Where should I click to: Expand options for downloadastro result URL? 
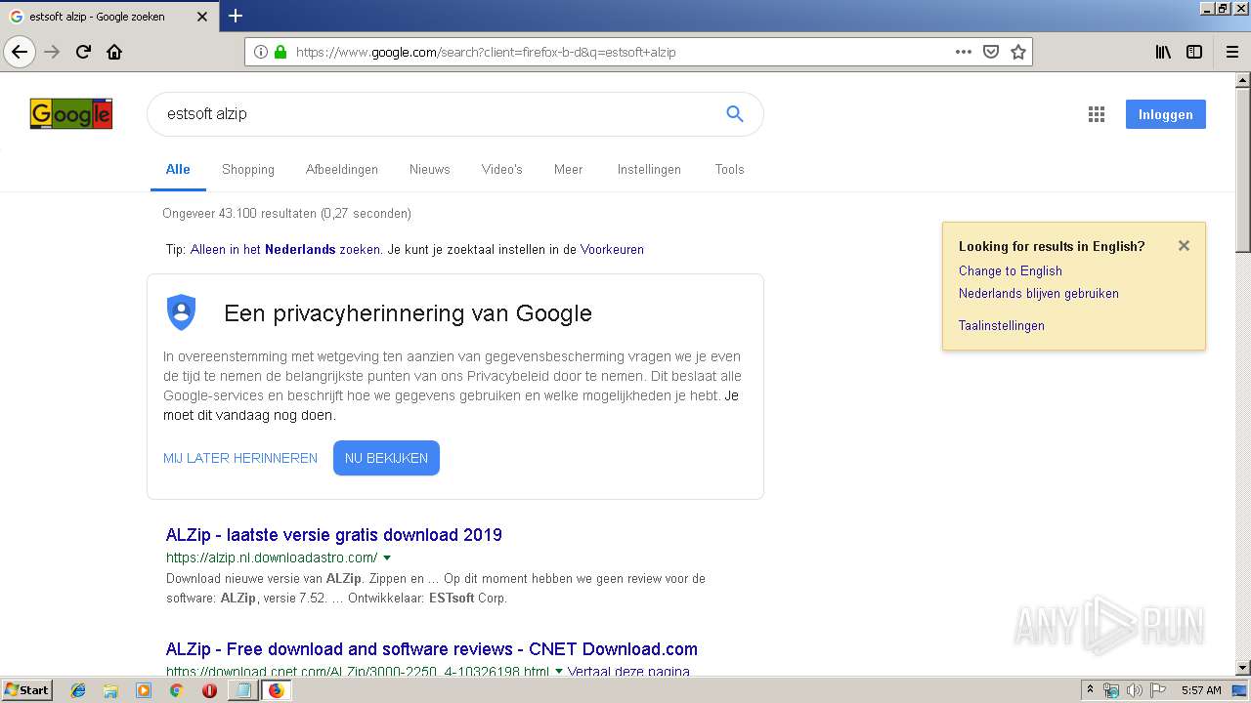(387, 558)
